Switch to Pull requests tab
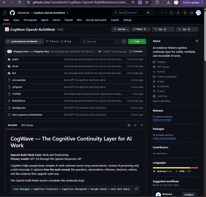This screenshot has width=206, height=197. point(30,20)
